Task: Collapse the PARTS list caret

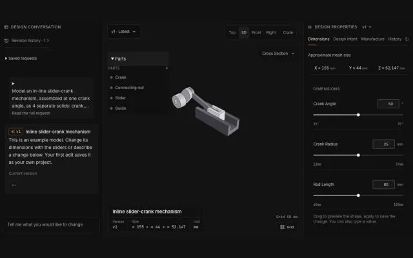Action: 166,68
